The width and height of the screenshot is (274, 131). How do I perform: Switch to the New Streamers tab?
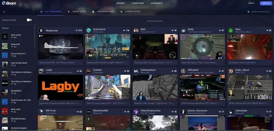[x=103, y=12]
